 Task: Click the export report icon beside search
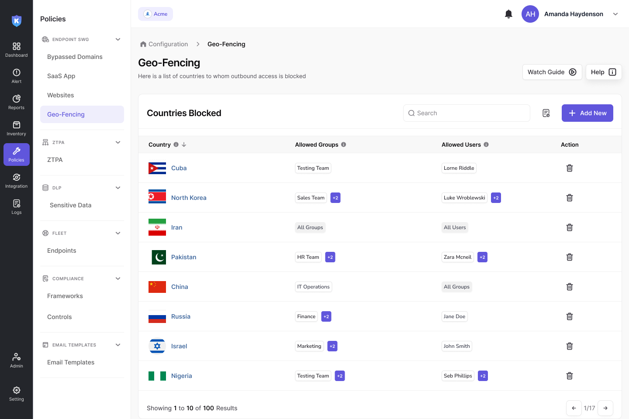click(x=546, y=113)
